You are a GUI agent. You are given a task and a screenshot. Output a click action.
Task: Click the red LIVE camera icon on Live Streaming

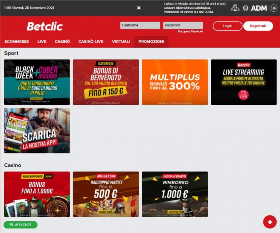(x=243, y=95)
